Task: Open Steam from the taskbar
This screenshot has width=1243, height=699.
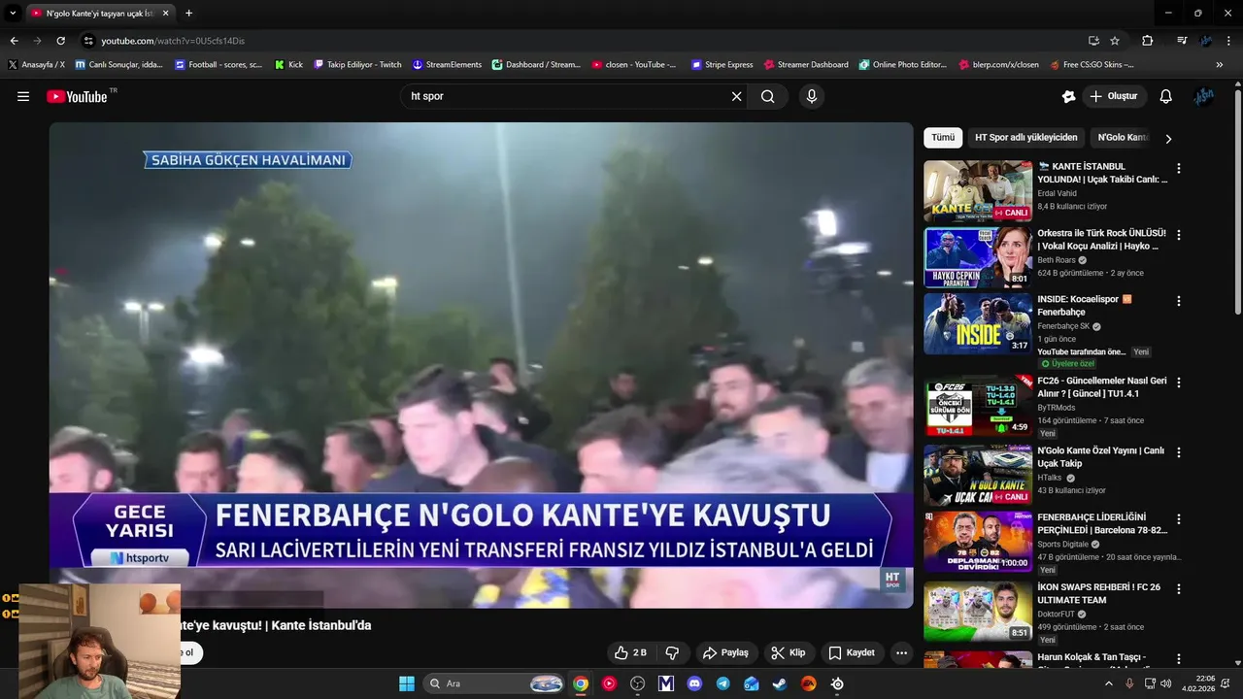Action: 780,683
